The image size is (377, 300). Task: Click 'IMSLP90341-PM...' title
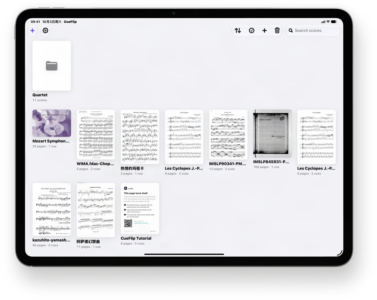[x=228, y=164]
